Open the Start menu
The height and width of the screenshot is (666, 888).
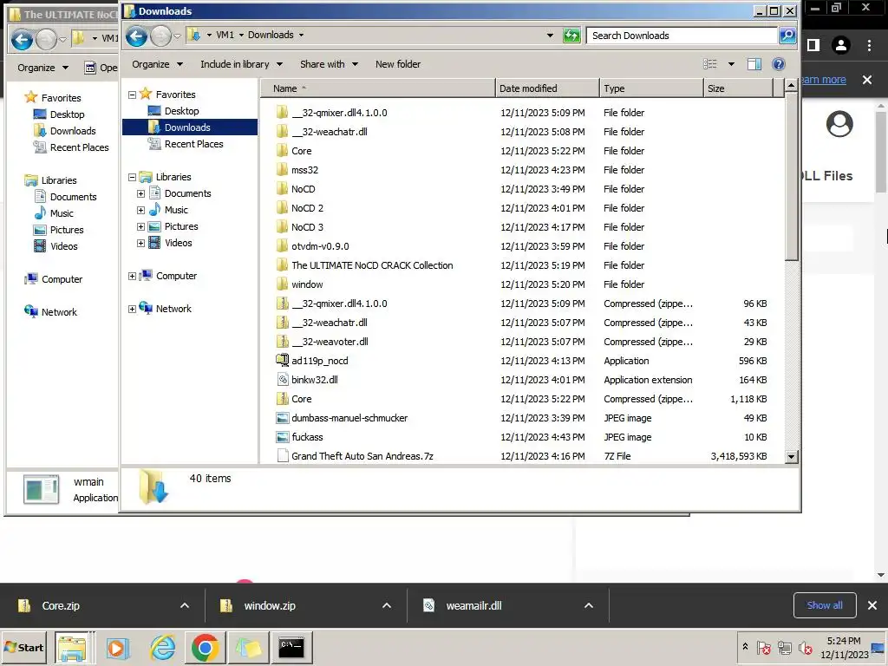[x=23, y=648]
